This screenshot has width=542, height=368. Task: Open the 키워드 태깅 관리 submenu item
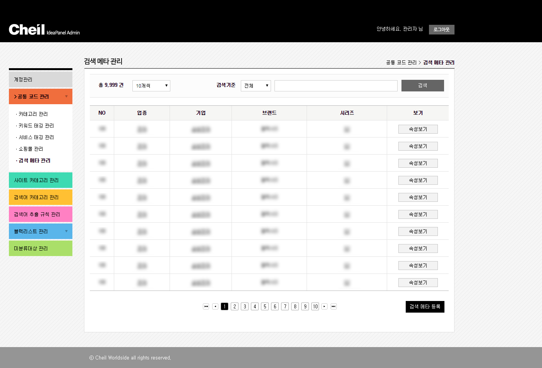coord(36,126)
